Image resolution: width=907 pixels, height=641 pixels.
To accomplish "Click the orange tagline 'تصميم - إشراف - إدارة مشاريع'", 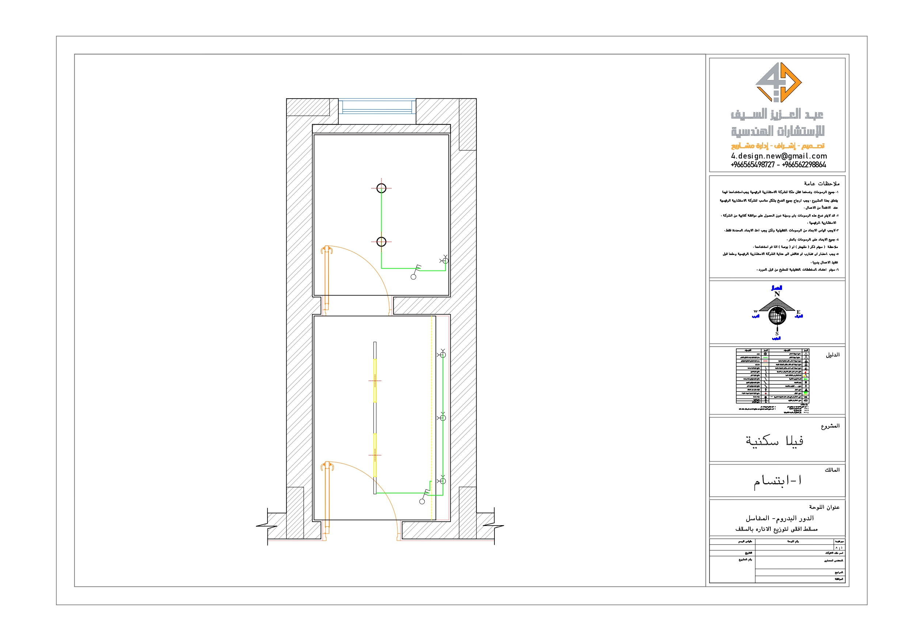I will pos(778,146).
